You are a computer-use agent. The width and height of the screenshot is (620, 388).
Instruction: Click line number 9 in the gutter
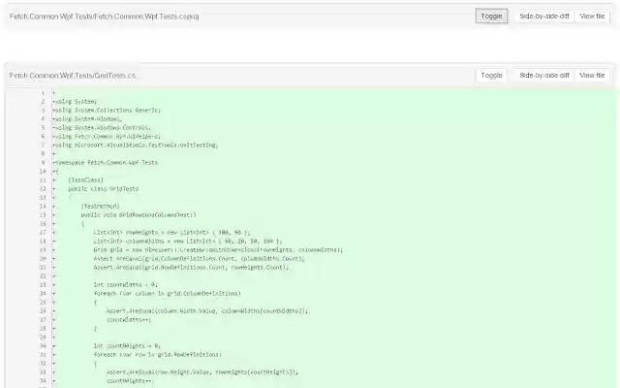(x=43, y=163)
